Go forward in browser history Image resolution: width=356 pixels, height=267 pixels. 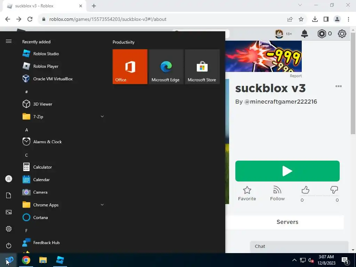[19, 19]
